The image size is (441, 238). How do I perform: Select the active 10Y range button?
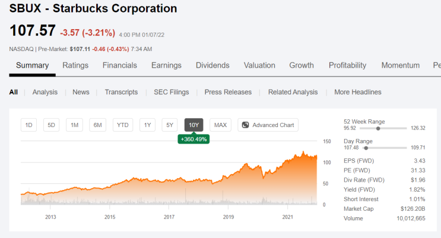tap(193, 125)
